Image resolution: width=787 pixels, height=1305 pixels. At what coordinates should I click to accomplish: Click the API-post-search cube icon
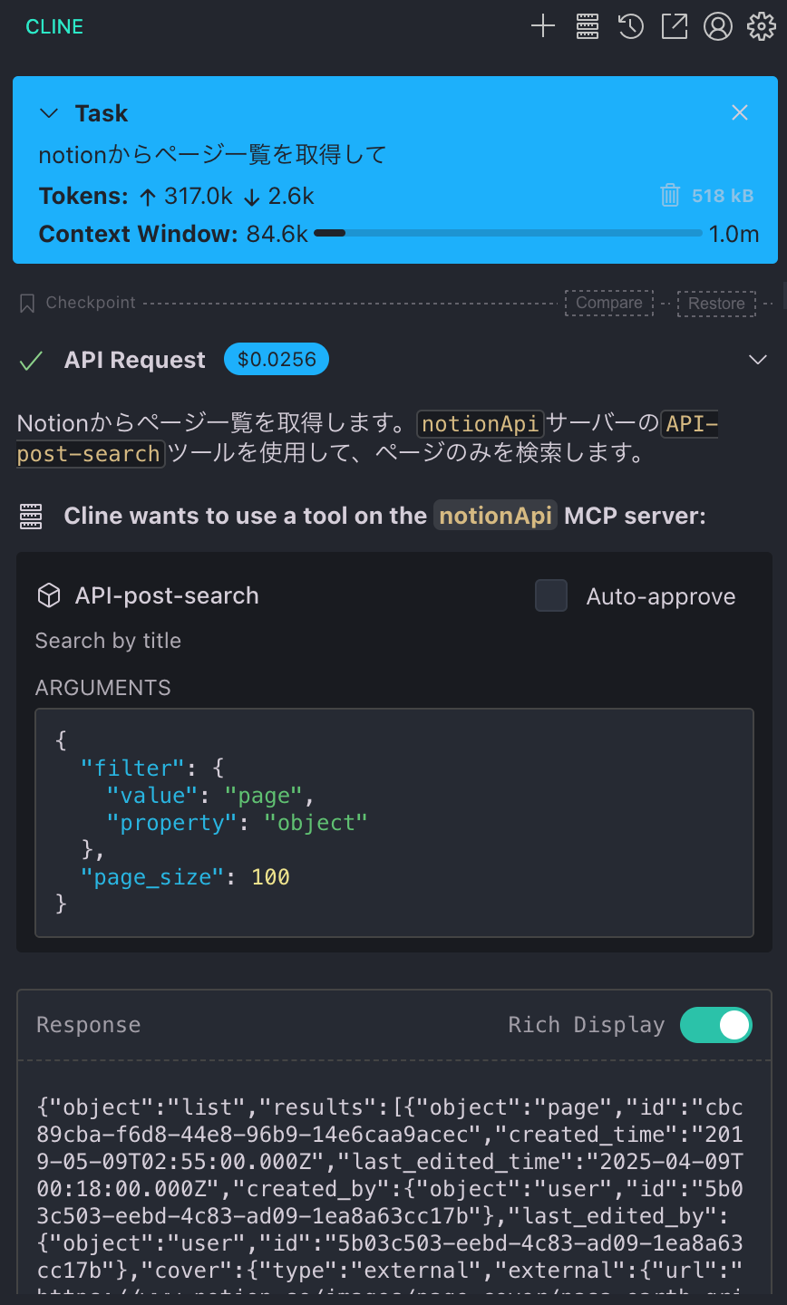coord(48,595)
